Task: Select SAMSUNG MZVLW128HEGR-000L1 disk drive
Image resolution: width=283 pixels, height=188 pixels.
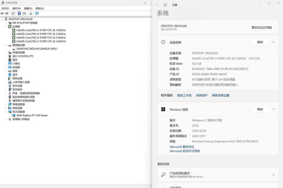Action: pyautogui.click(x=37, y=49)
